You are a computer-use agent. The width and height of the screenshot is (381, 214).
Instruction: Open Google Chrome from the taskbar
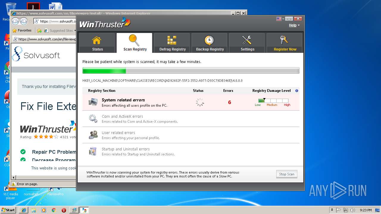[54, 210]
